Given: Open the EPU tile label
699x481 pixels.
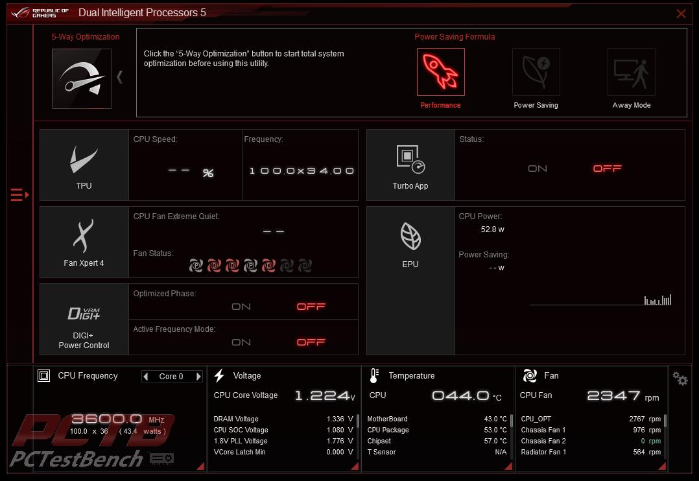Looking at the screenshot, I should click(410, 264).
